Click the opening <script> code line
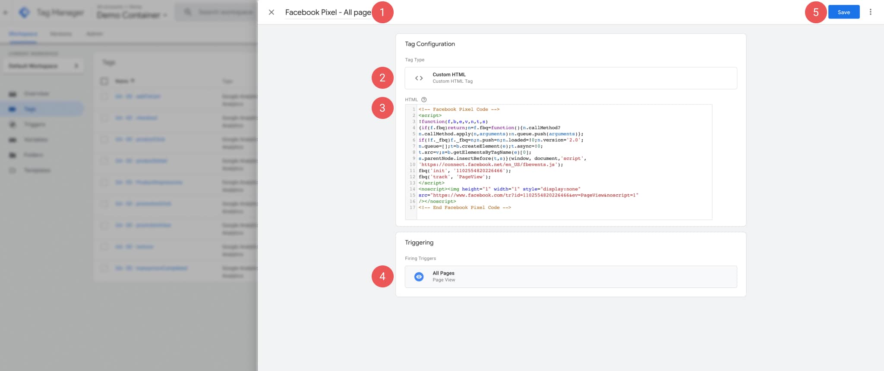Screen dimensions: 884x371 coord(430,115)
